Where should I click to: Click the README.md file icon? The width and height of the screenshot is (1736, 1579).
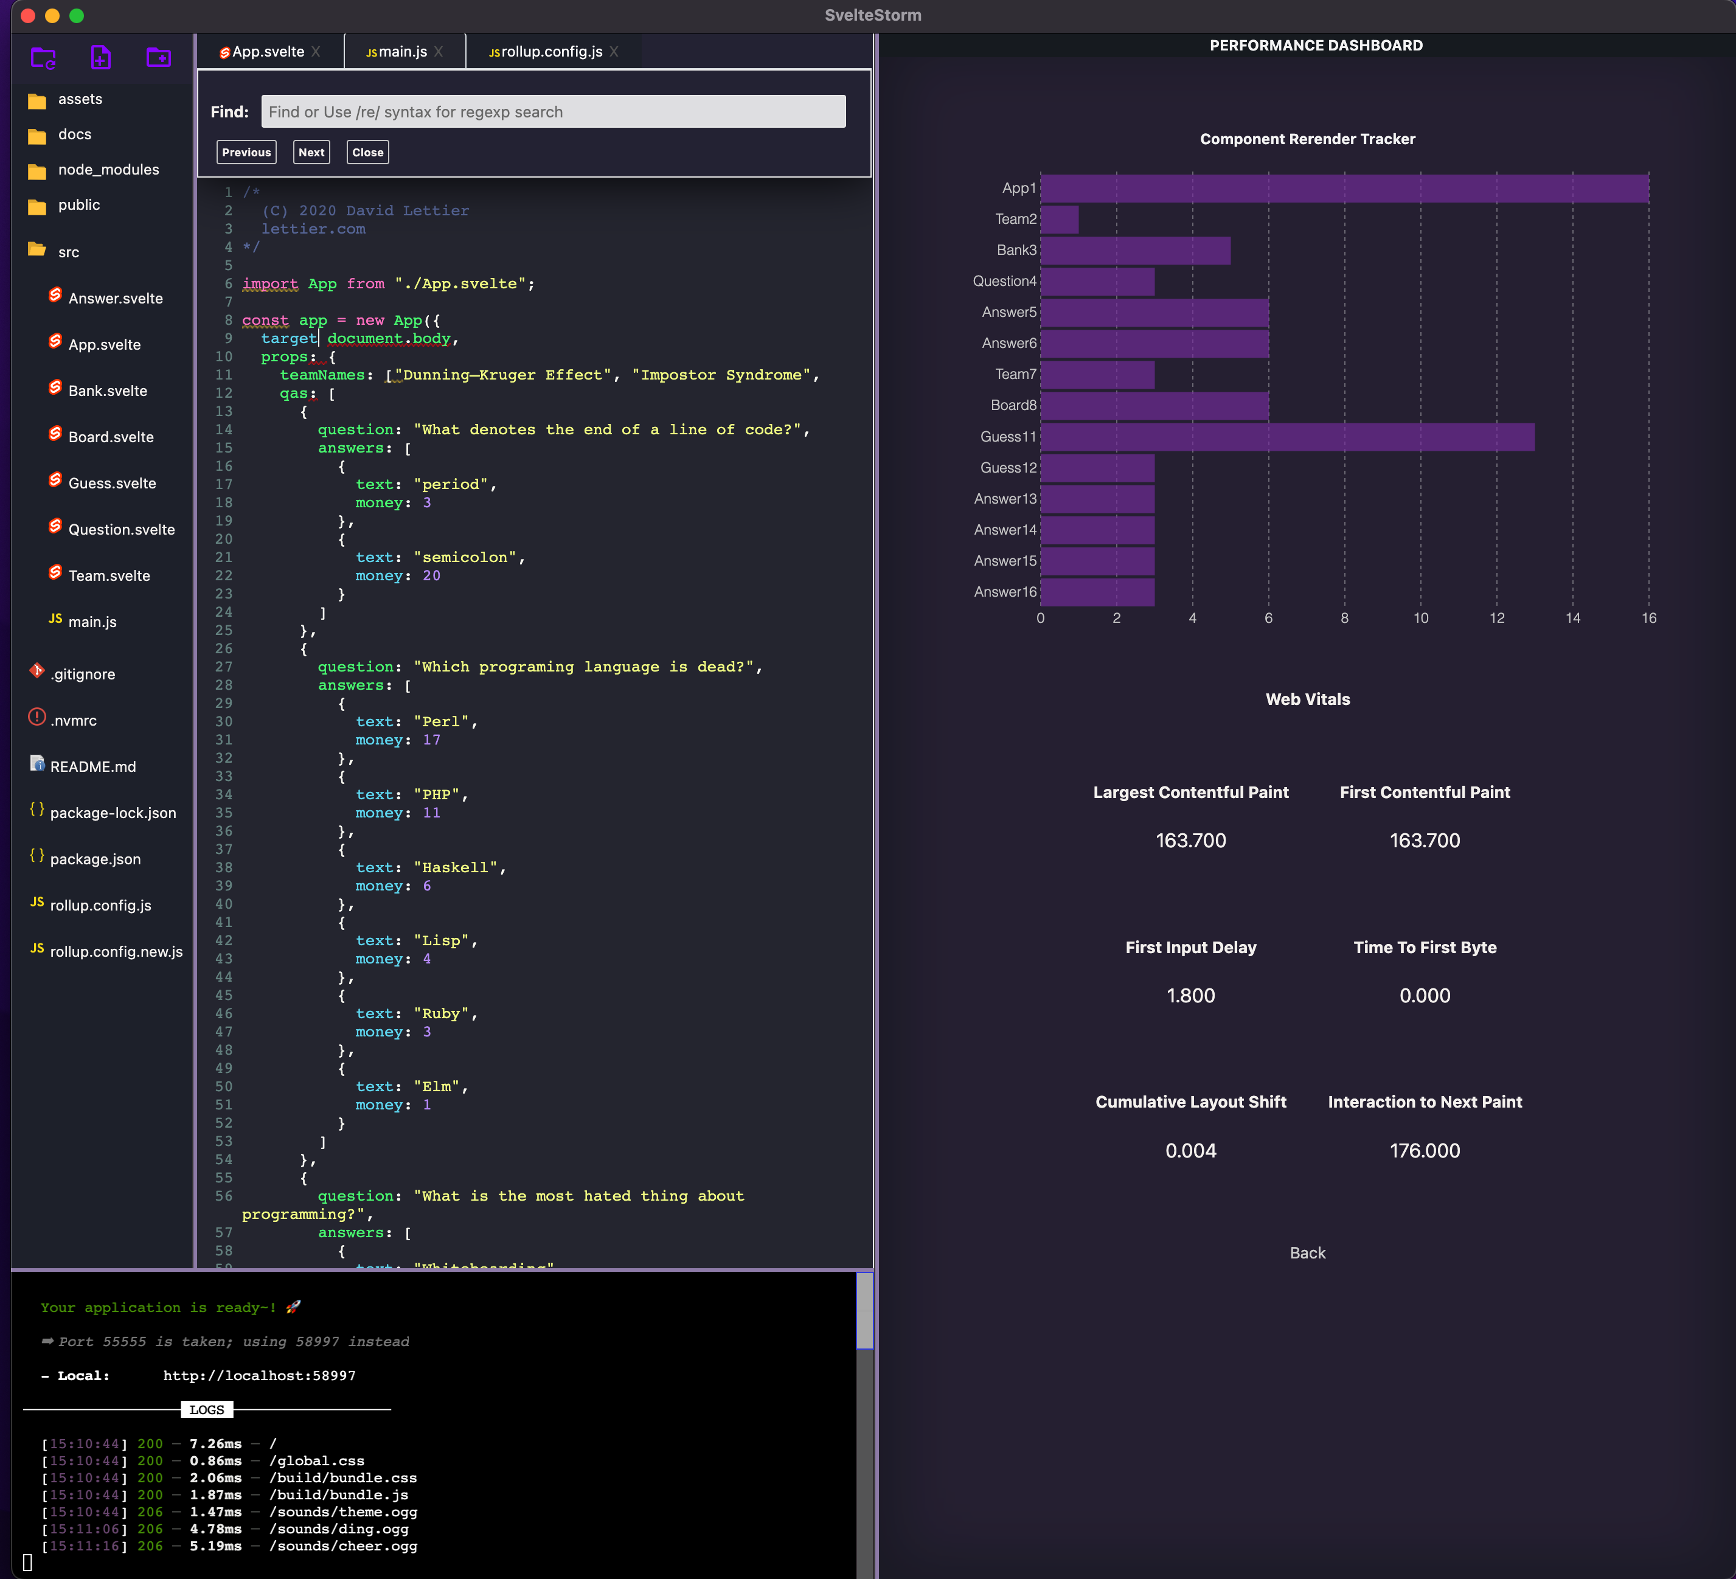(x=37, y=764)
